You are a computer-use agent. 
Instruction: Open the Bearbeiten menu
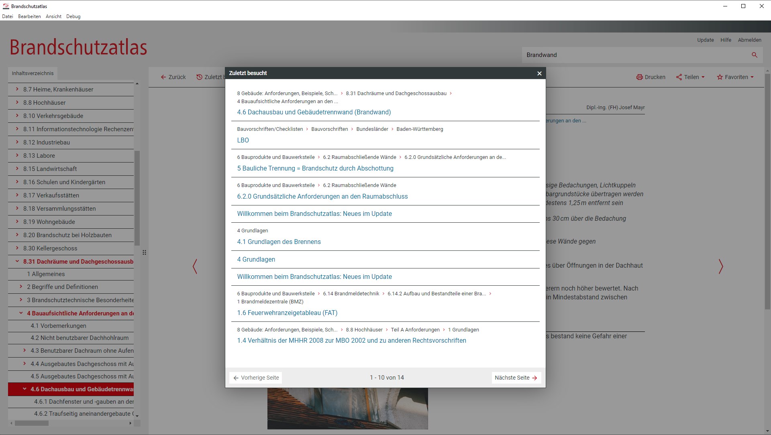click(x=29, y=16)
